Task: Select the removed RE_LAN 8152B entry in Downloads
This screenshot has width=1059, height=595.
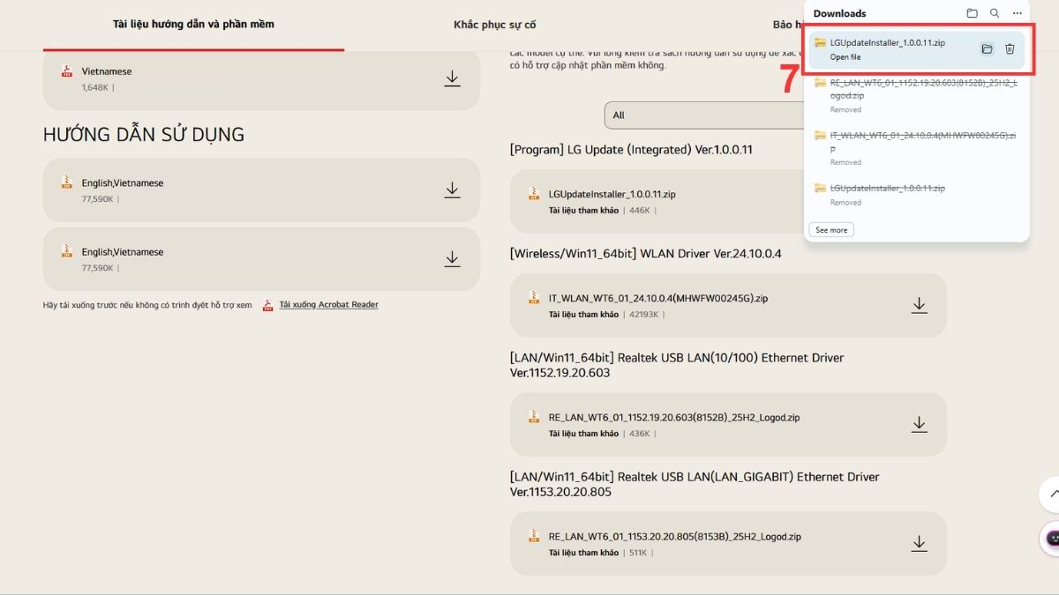Action: pos(919,94)
